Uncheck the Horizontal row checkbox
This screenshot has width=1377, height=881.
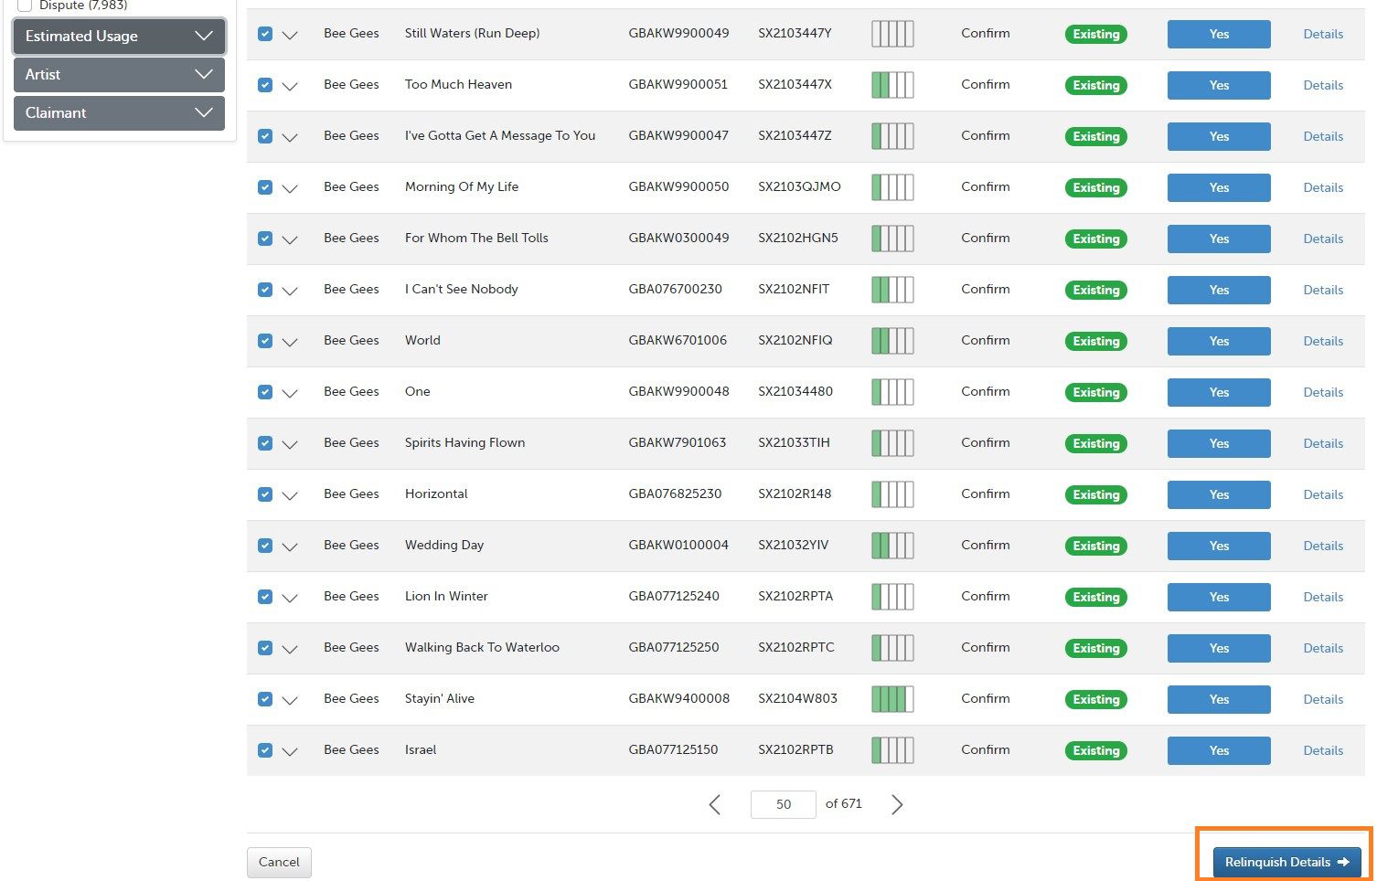click(x=265, y=494)
